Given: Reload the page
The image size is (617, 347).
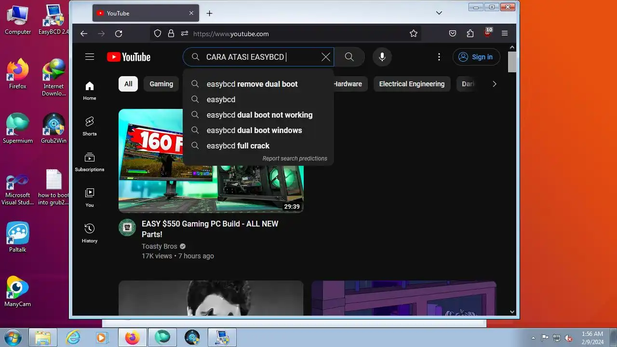Looking at the screenshot, I should pyautogui.click(x=119, y=34).
